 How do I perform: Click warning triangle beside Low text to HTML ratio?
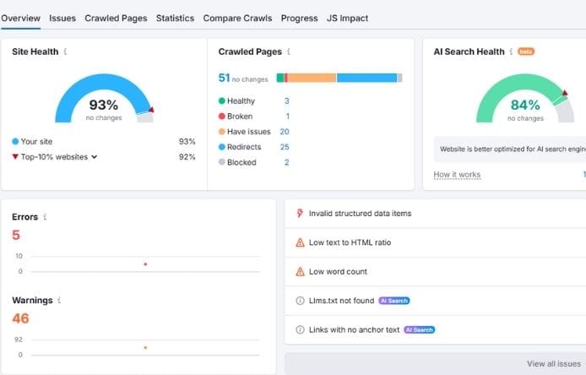coord(300,243)
